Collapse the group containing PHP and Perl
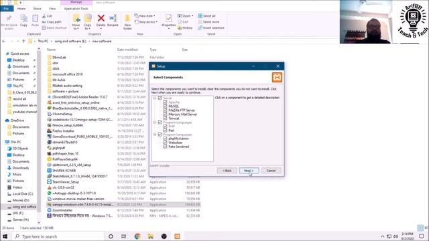The height and width of the screenshot is (241, 429). point(155,123)
